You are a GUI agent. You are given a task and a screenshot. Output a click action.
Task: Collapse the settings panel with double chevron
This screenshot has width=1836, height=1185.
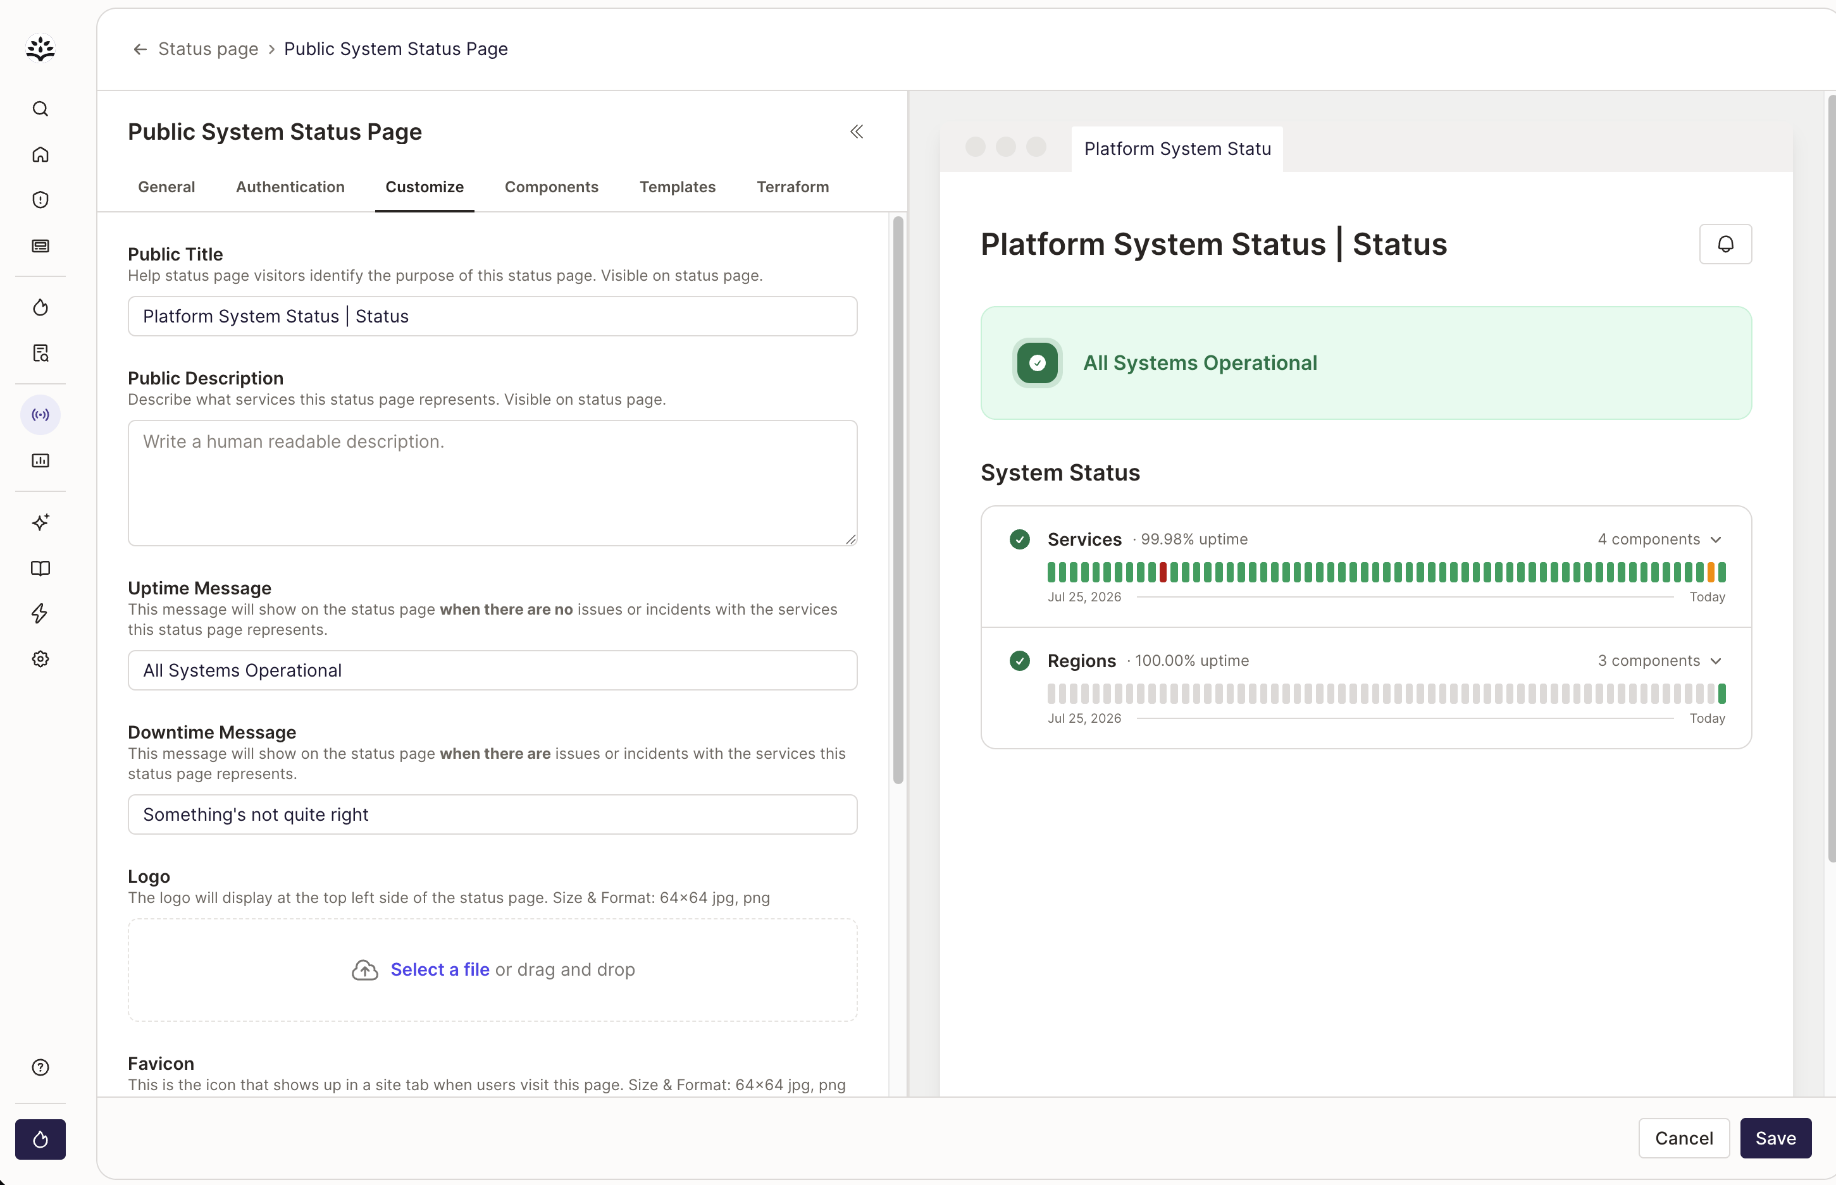tap(857, 132)
